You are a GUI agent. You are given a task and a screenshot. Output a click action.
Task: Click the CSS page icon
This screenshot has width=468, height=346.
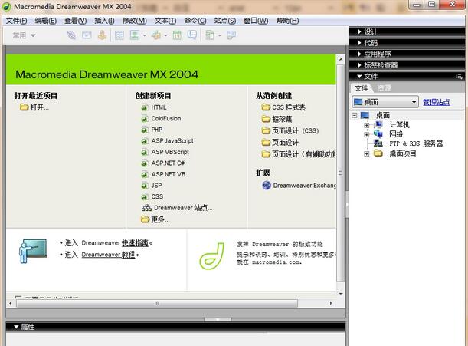pyautogui.click(x=145, y=196)
